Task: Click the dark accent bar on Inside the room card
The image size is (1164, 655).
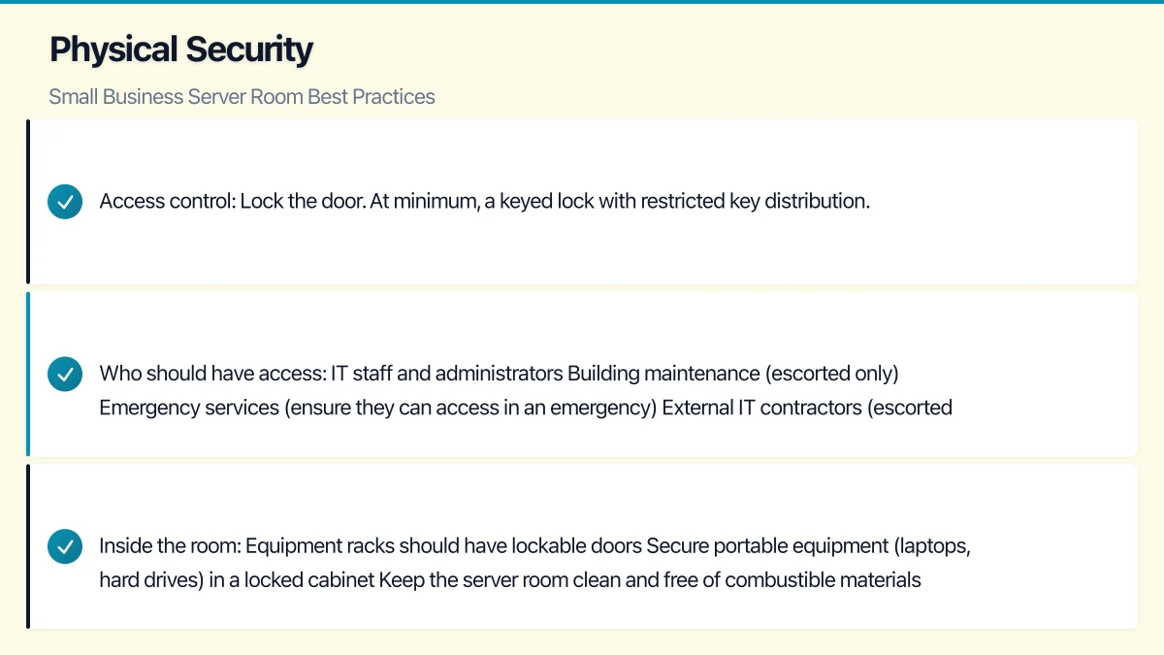Action: (x=28, y=546)
